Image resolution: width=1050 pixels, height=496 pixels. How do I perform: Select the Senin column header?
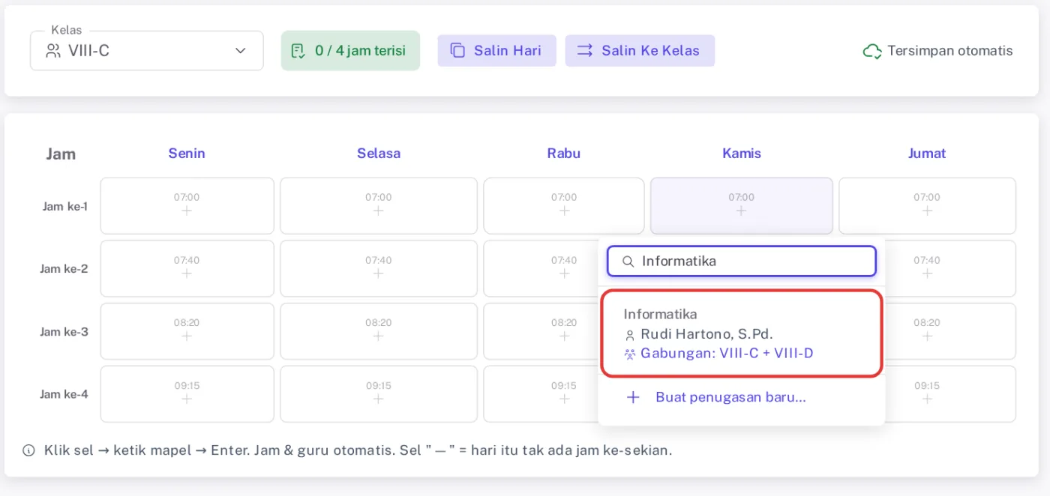(x=187, y=154)
